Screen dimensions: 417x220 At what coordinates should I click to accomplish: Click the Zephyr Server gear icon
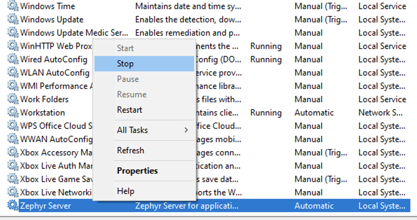click(13, 206)
